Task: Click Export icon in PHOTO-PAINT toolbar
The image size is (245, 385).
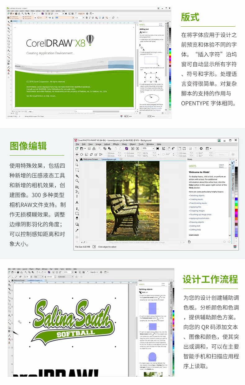Action: click(137, 148)
